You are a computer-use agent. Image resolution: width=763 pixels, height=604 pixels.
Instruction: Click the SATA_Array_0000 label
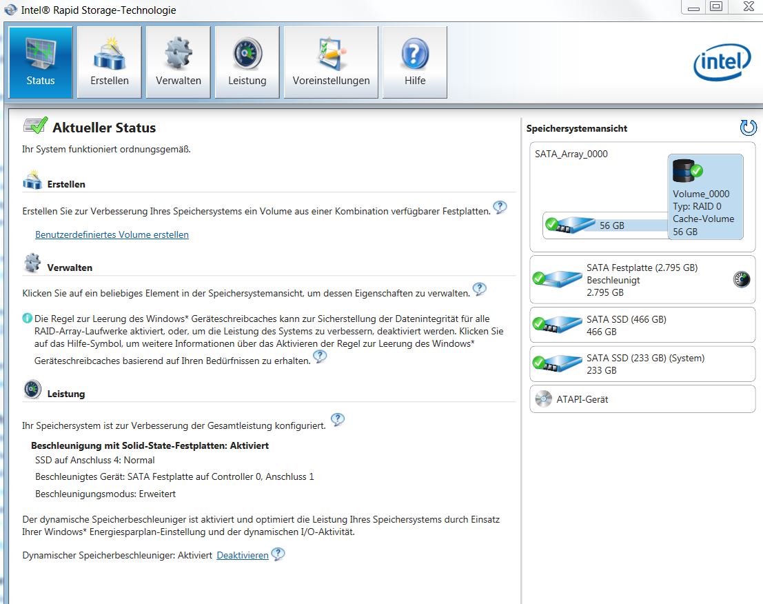[571, 154]
